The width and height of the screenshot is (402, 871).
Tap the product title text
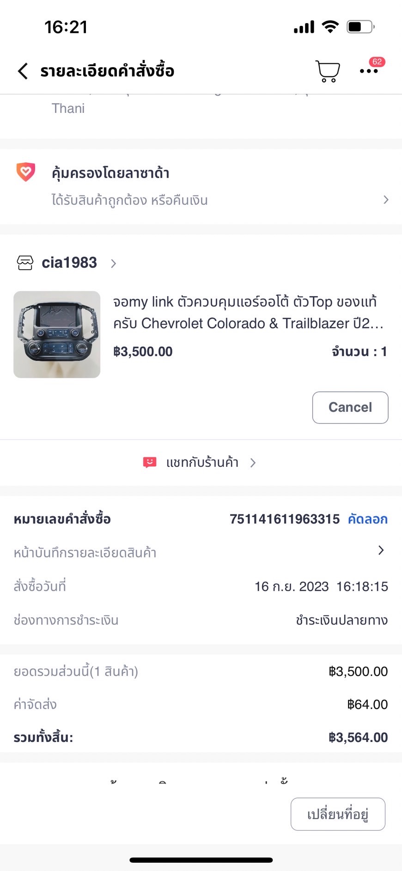(248, 312)
